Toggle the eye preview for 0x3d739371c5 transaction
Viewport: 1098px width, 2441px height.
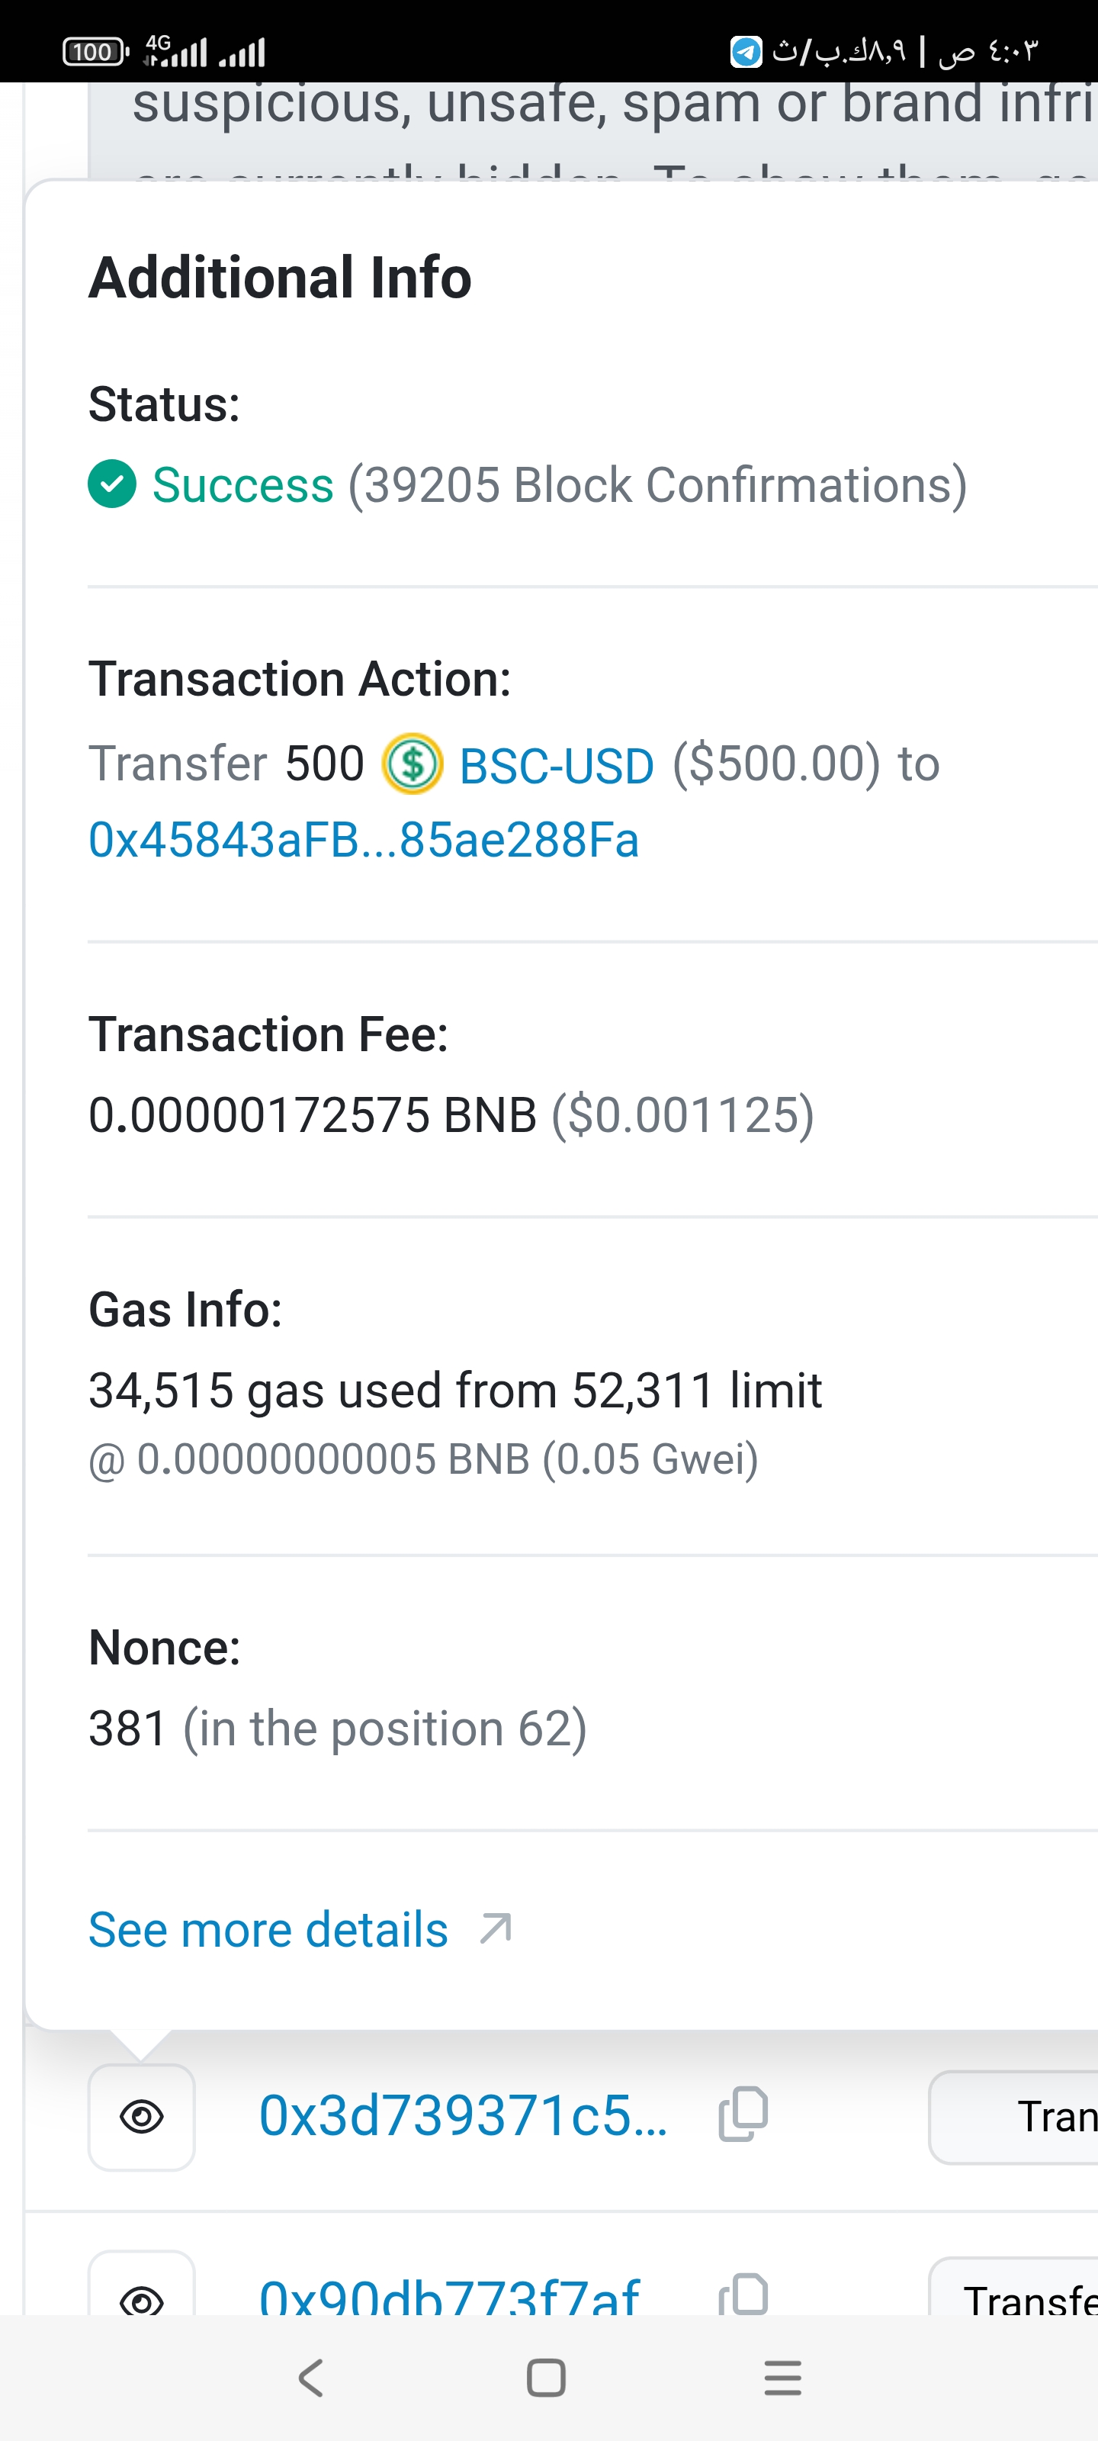[142, 2116]
